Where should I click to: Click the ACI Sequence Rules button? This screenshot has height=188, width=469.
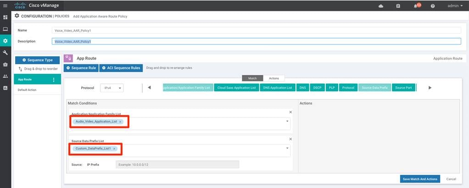[x=121, y=68]
